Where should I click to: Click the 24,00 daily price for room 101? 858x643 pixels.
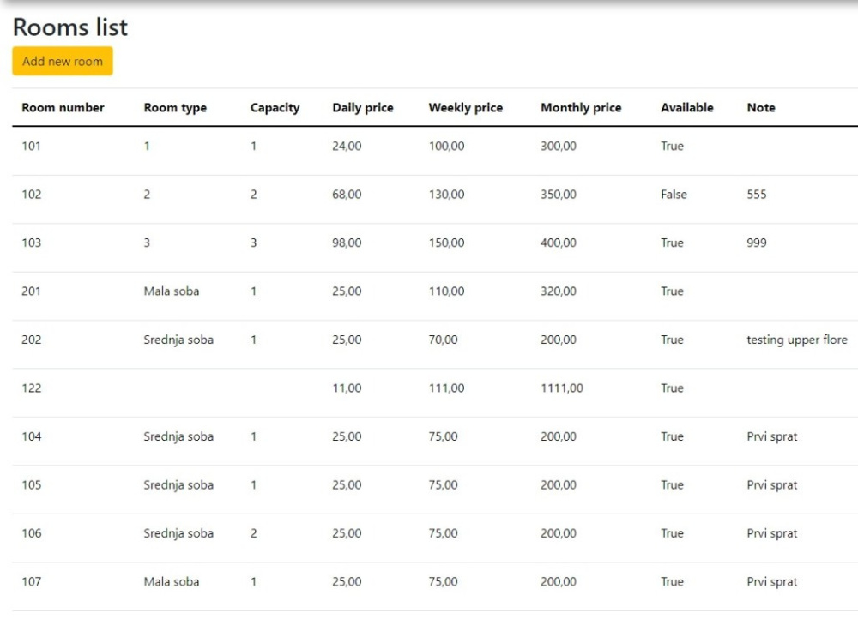click(x=347, y=146)
